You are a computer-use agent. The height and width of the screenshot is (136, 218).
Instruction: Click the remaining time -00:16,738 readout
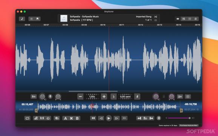(x=190, y=104)
